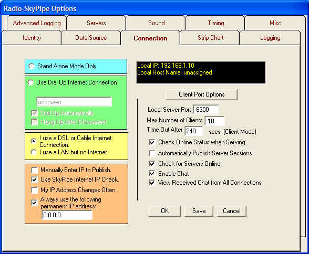Open Client Port Options
309x254 pixels.
[201, 94]
